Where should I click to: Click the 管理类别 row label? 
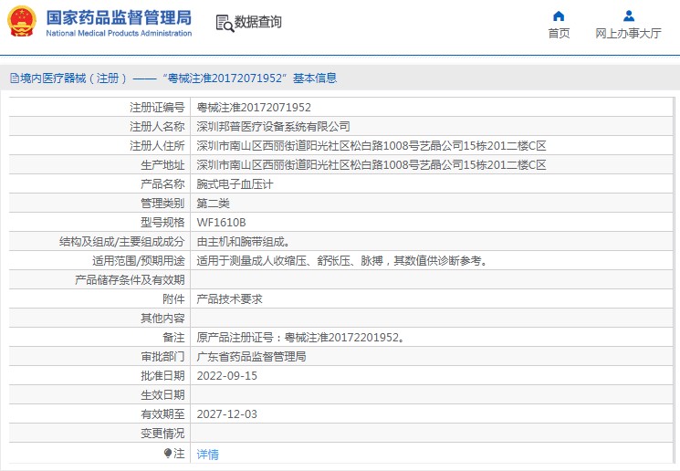(162, 203)
